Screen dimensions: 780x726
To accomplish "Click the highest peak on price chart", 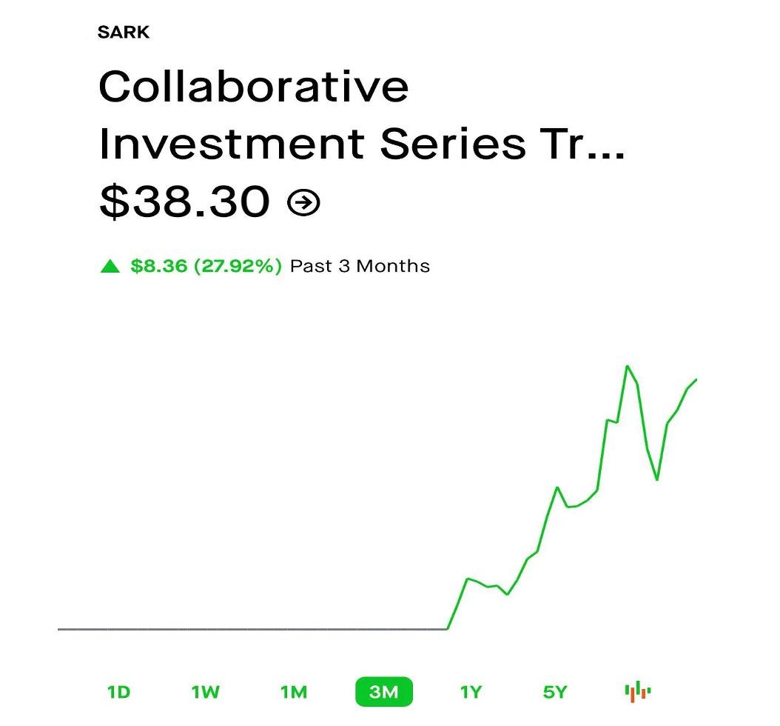I will click(x=628, y=367).
